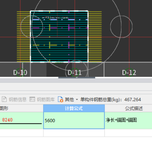The width and height of the screenshot is (152, 163).
Task: Click the 单构件钢筋总重(kg) label
Action: point(101,100)
